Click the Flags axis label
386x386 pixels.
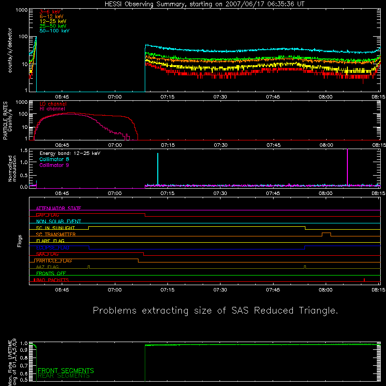20,241
